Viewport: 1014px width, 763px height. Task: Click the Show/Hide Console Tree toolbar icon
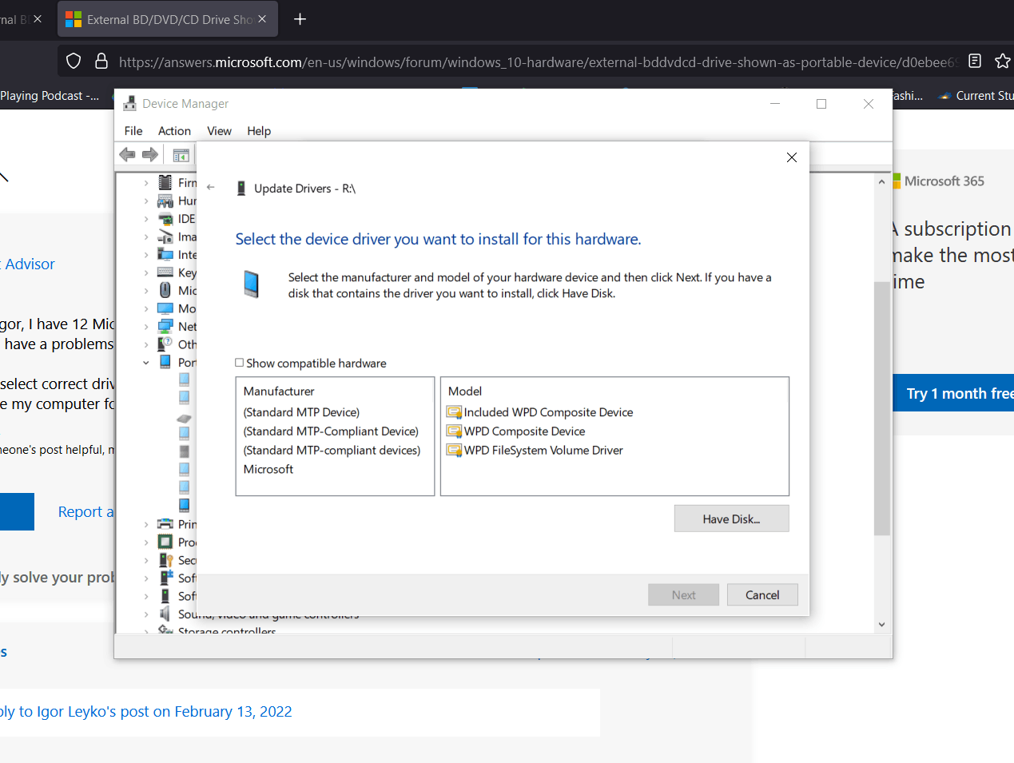181,155
